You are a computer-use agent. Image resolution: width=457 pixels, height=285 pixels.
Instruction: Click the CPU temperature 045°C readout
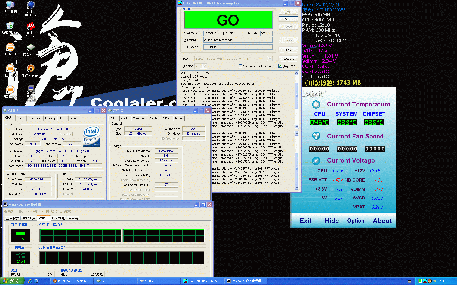[319, 122]
